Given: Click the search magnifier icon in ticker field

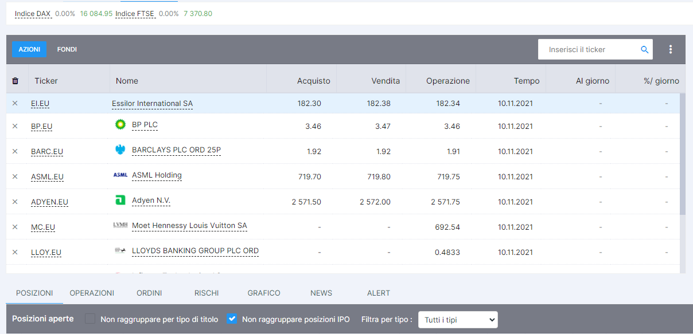Looking at the screenshot, I should pyautogui.click(x=645, y=50).
